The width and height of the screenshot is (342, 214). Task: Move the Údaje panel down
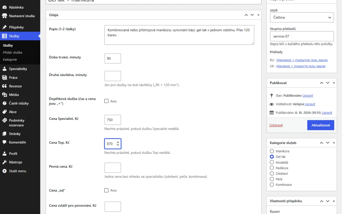coord(252,15)
